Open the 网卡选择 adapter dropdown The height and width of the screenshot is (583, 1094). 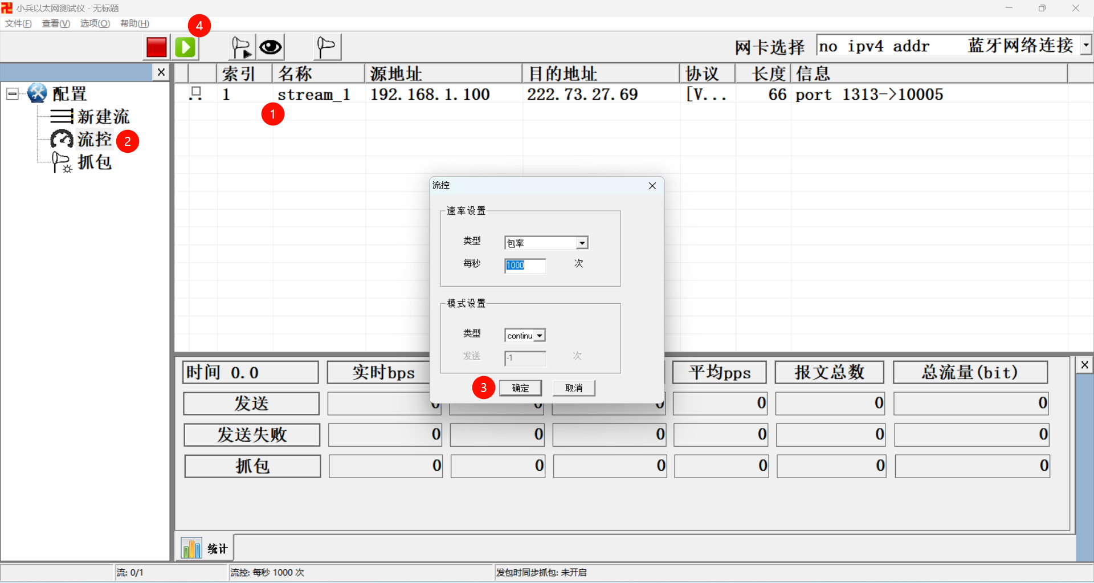1086,45
